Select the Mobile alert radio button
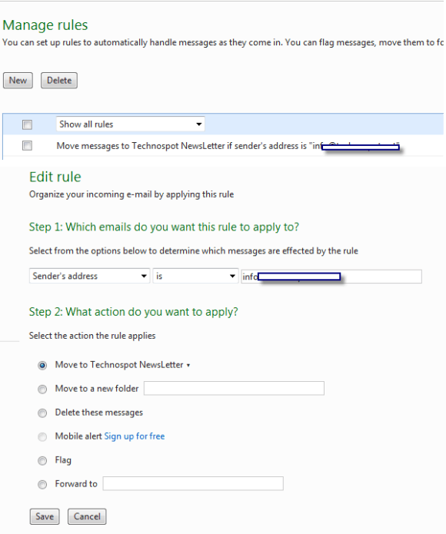The image size is (446, 534). (x=42, y=436)
